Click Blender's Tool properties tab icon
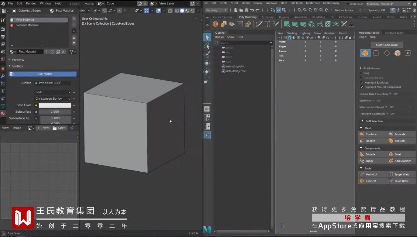417x237 pixels. coord(3,20)
